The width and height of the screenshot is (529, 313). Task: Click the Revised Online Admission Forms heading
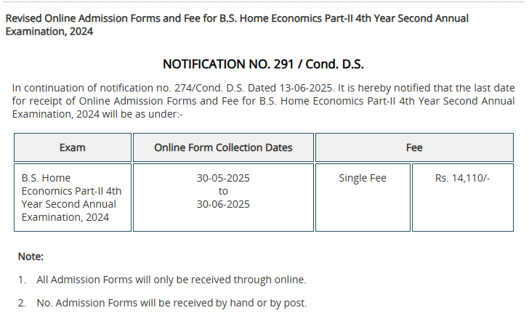point(237,25)
